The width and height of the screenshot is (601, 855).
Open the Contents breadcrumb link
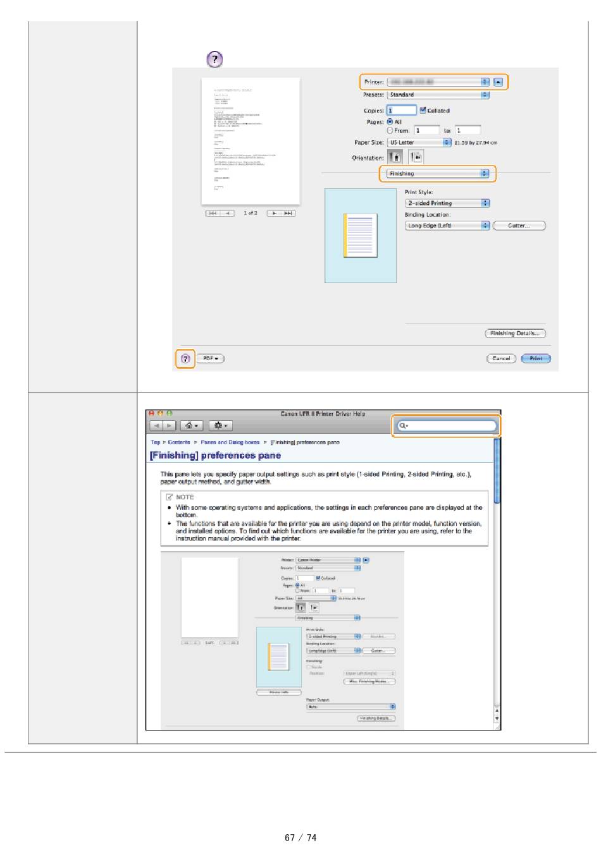point(179,442)
